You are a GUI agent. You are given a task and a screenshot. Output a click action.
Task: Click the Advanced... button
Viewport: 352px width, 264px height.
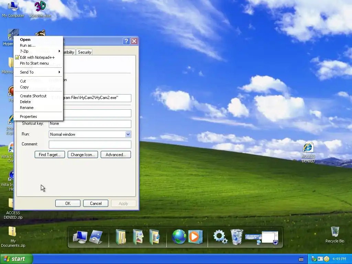point(115,154)
